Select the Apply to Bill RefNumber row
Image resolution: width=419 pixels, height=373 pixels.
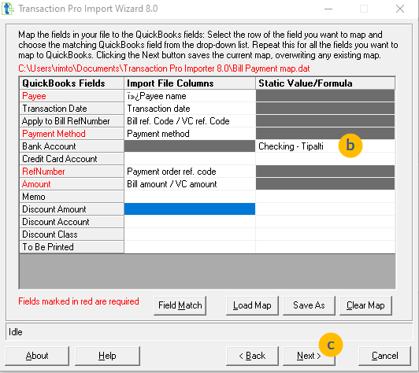(x=72, y=121)
